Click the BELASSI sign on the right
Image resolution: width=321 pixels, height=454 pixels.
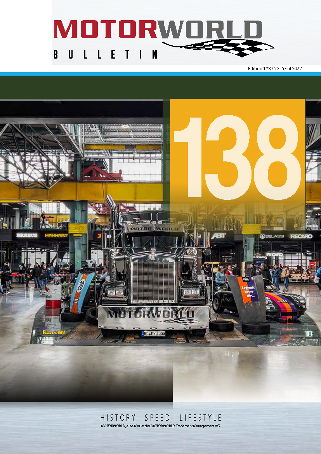pos(273,236)
